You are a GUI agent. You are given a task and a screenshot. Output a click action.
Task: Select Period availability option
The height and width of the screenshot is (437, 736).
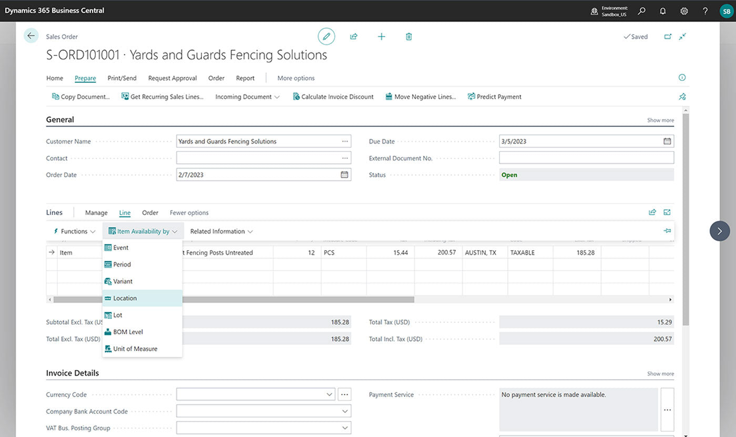(x=142, y=264)
